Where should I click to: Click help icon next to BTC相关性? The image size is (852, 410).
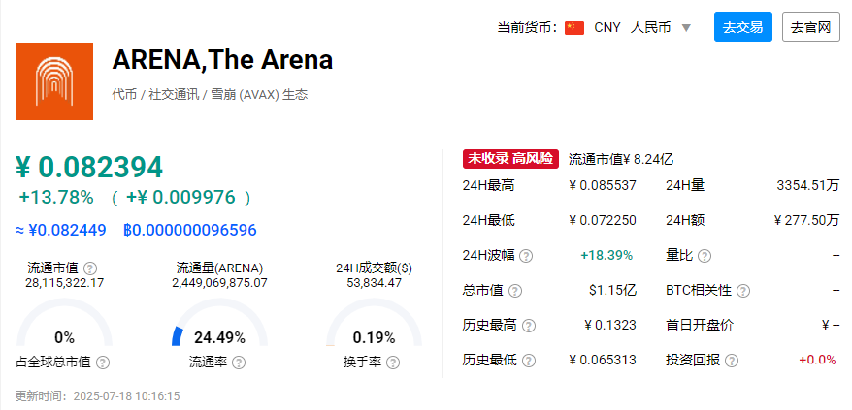[x=743, y=291]
